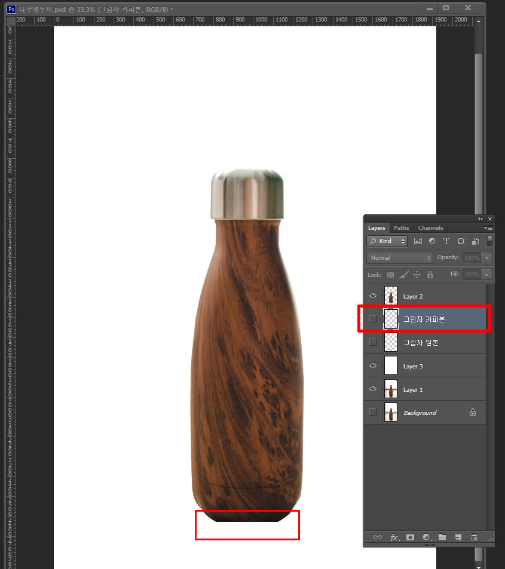
Task: Add a layer mask
Action: (410, 537)
